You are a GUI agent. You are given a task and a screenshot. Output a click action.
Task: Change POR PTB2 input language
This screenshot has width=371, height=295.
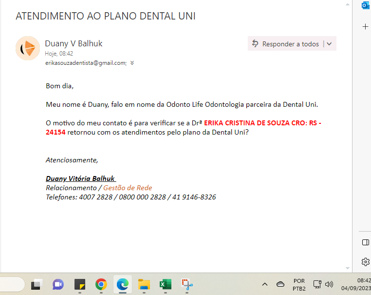[x=299, y=285]
